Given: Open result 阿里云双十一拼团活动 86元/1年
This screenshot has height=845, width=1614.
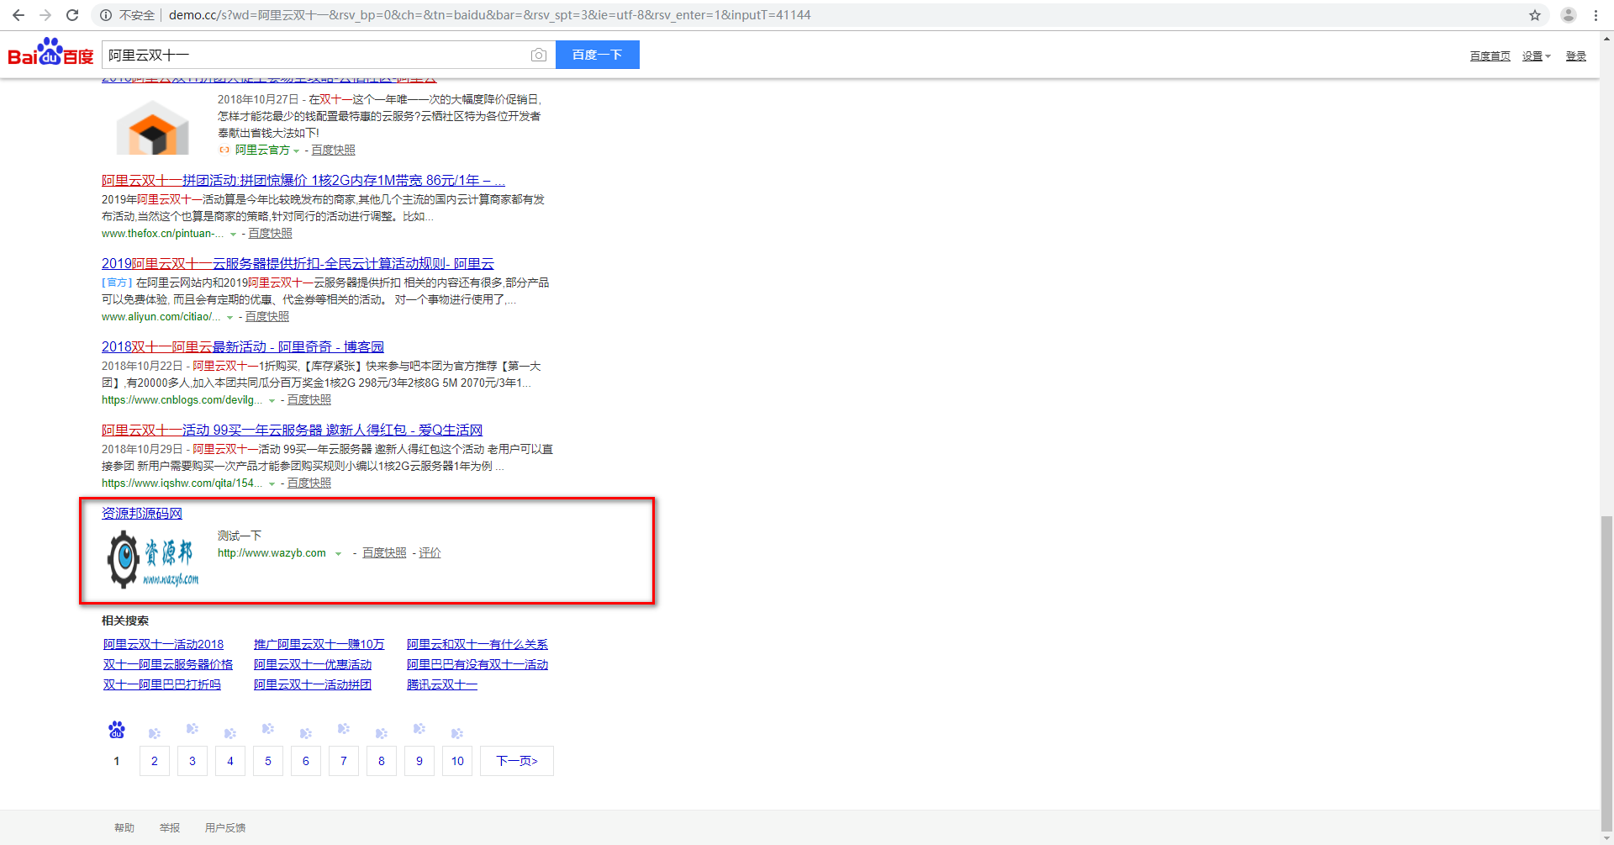Looking at the screenshot, I should [x=303, y=180].
